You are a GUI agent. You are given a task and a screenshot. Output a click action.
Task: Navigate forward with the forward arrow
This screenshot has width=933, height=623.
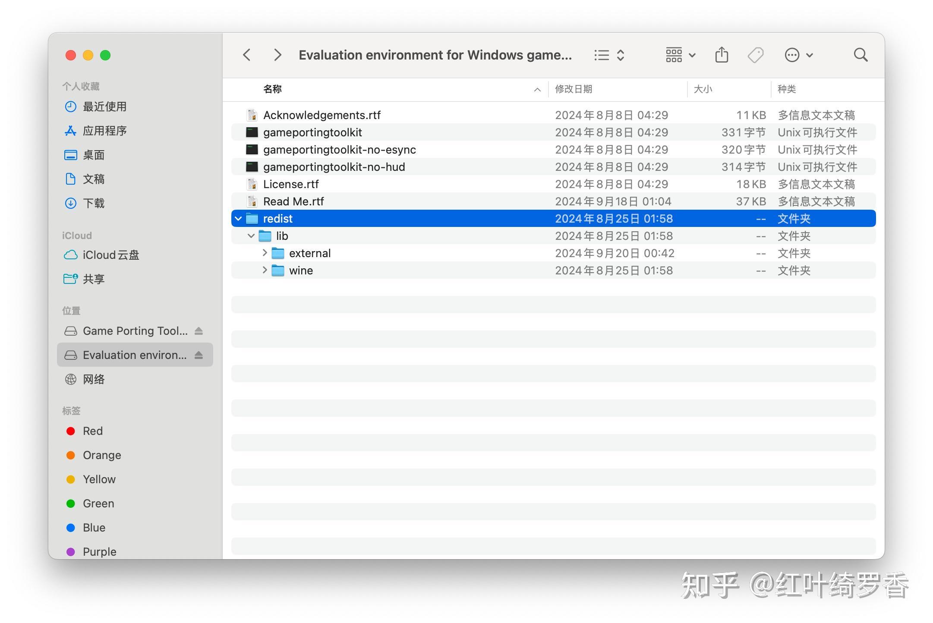tap(277, 55)
